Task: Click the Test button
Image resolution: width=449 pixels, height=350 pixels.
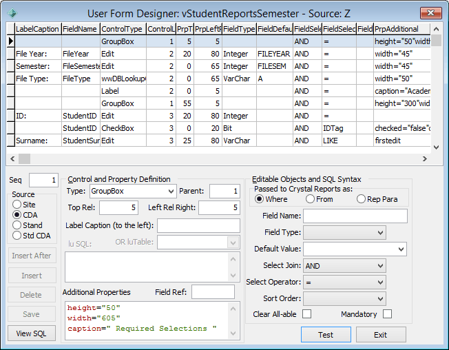Action: (326, 335)
